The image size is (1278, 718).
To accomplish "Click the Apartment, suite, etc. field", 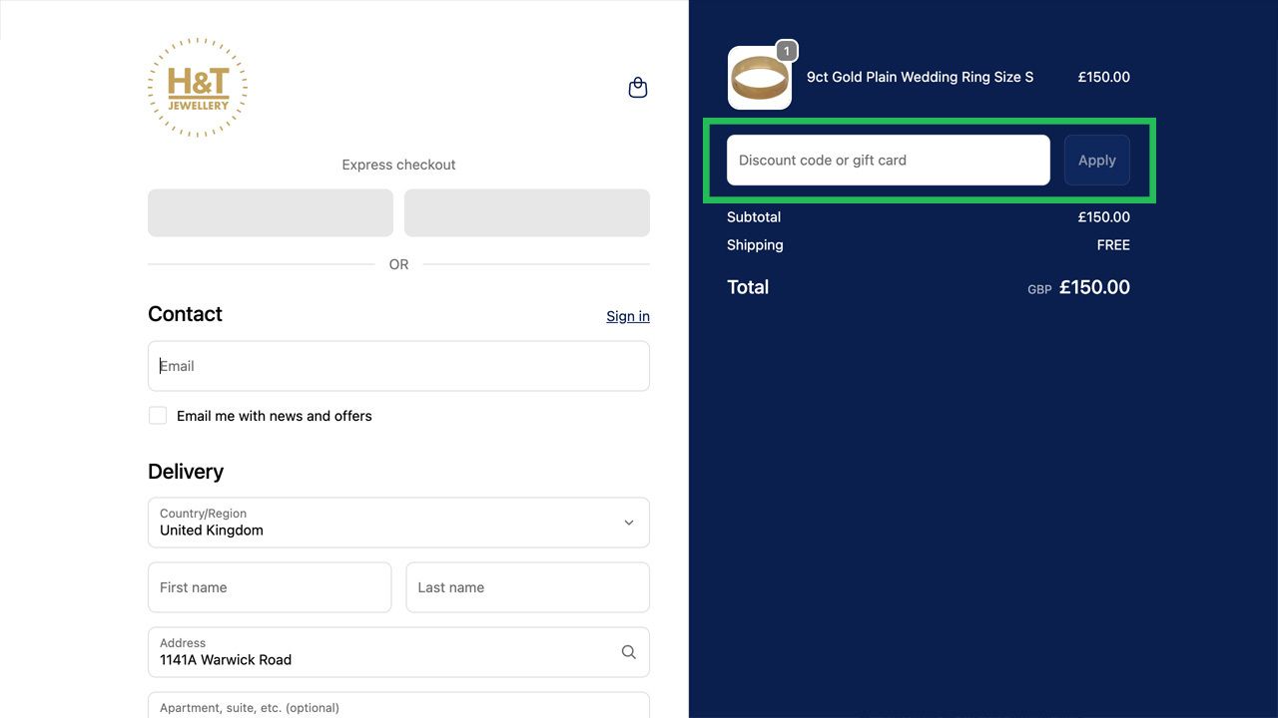I will point(398,706).
